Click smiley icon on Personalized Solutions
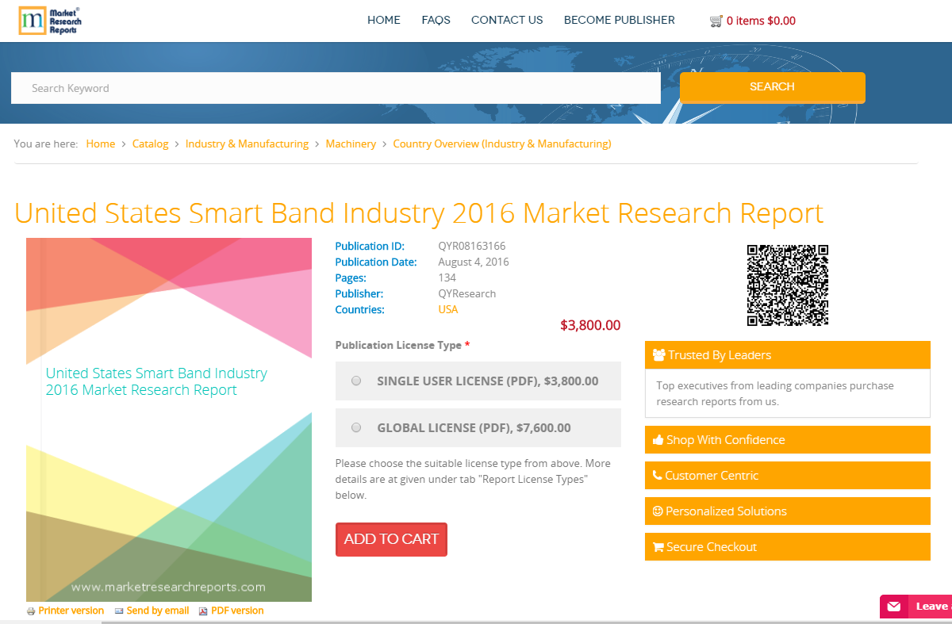Screen dimensions: 952x624 pyautogui.click(x=657, y=511)
